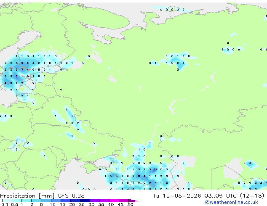Click the 0.1 to 0.5 mm legend swatch
This screenshot has height=206, width=267.
[x=7, y=201]
